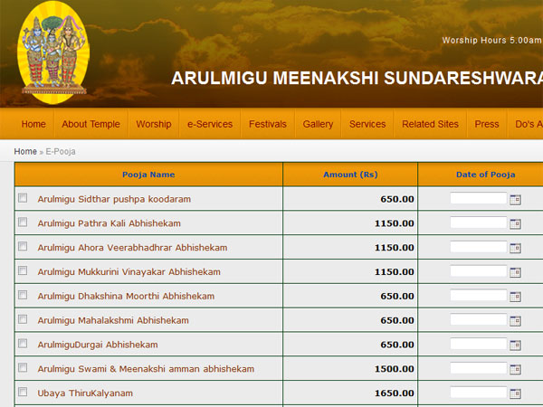The height and width of the screenshot is (407, 543).
Task: Open the Festivals menu
Action: click(268, 124)
